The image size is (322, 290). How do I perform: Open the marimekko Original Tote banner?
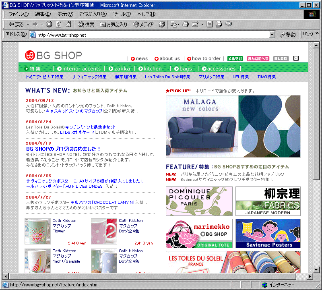pos(199,233)
